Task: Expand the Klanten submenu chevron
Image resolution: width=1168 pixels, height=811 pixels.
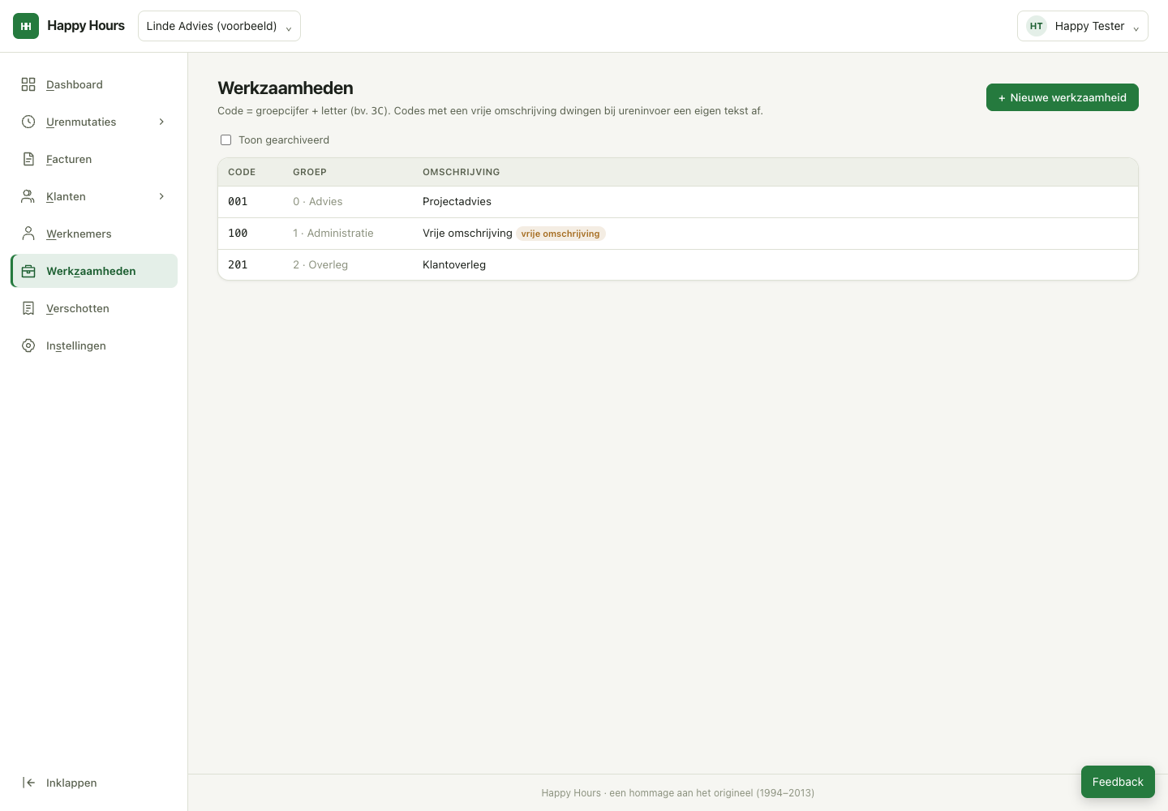Action: click(161, 196)
